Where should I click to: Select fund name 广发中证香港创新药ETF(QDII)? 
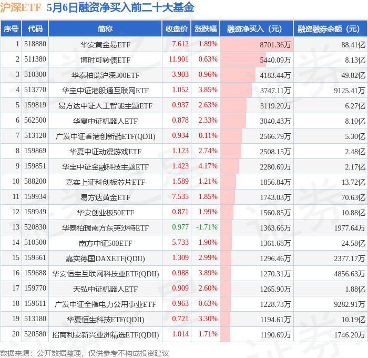105,136
